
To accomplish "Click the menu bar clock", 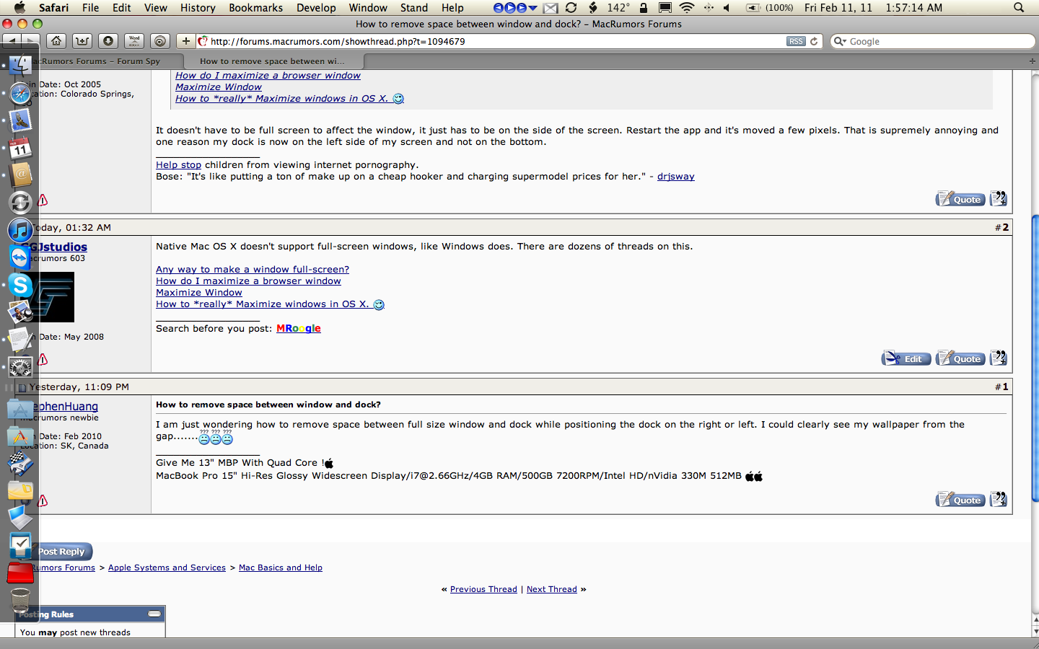I will (x=874, y=8).
